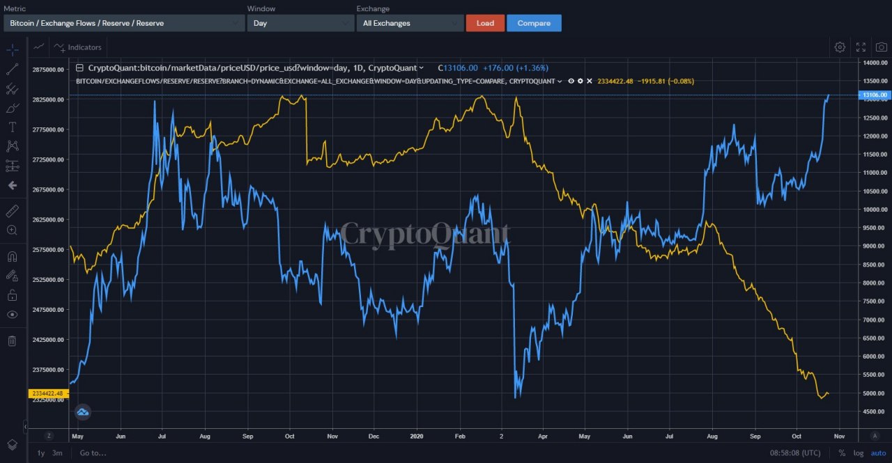Open chart settings gear icon
This screenshot has height=463, width=892.
[x=840, y=47]
